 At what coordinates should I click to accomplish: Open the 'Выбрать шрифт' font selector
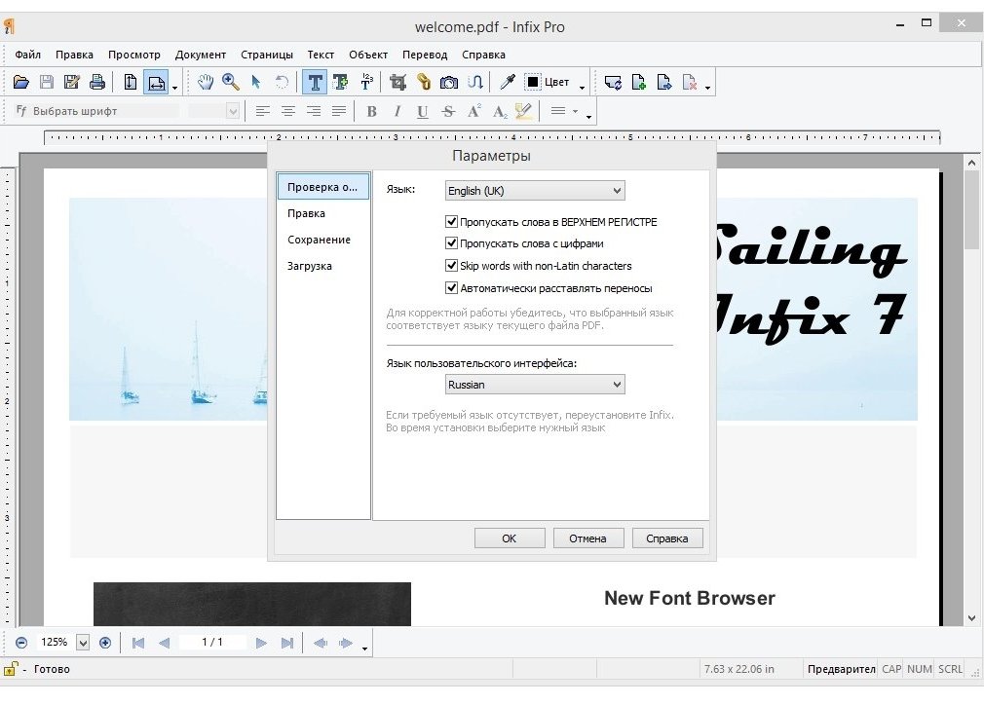tap(97, 111)
